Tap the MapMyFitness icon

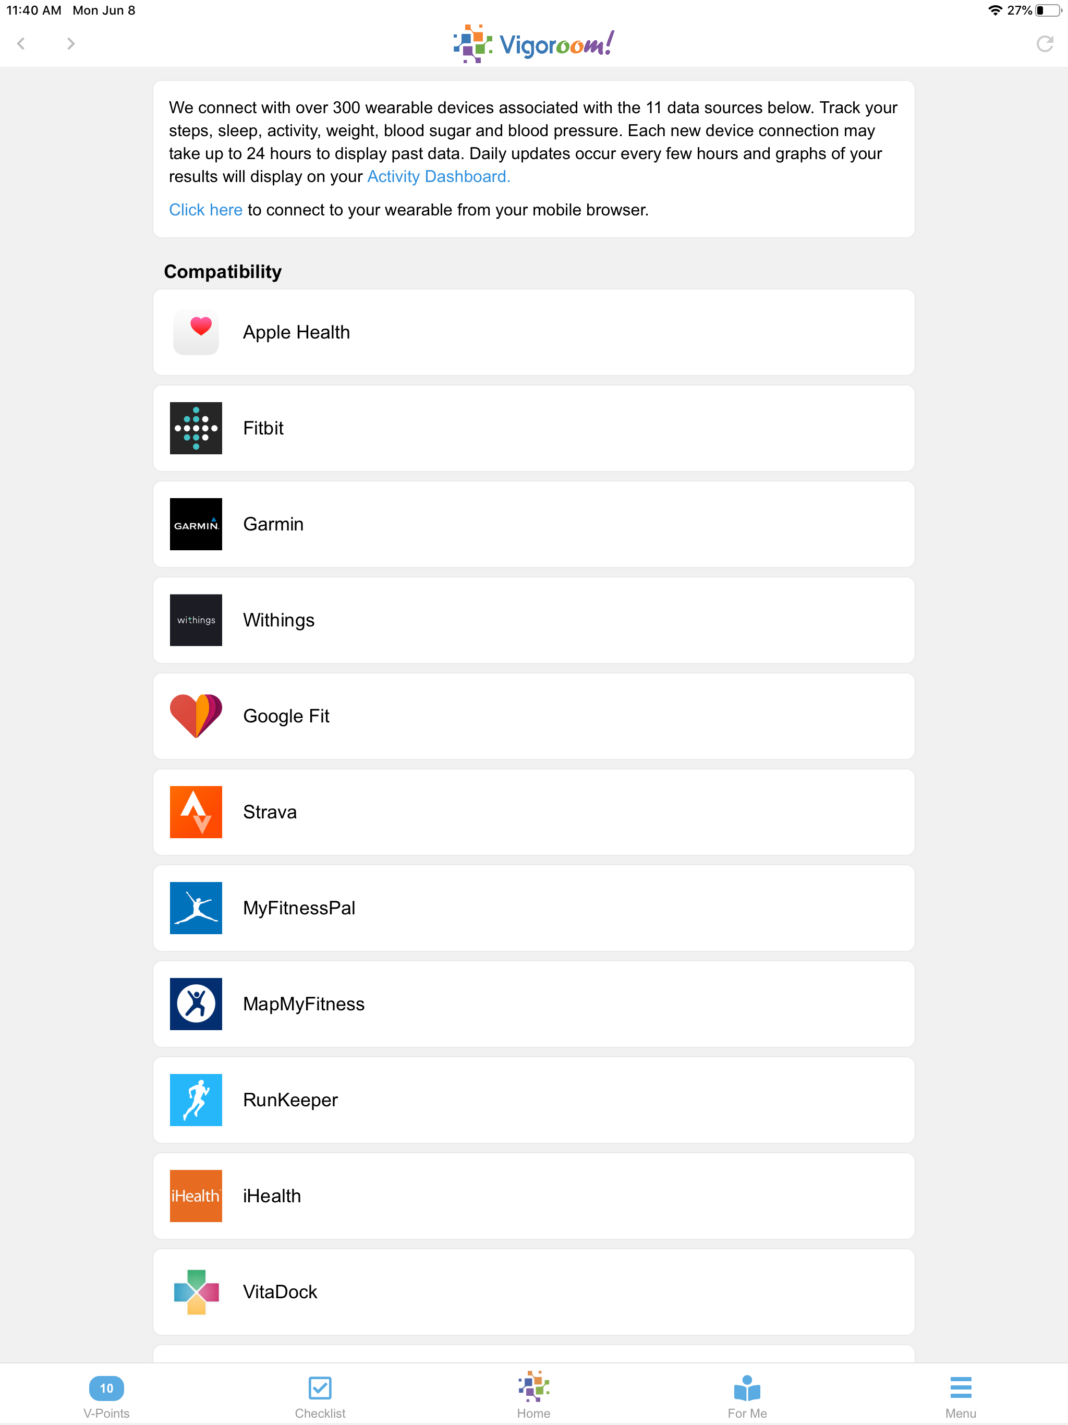[x=196, y=1004]
